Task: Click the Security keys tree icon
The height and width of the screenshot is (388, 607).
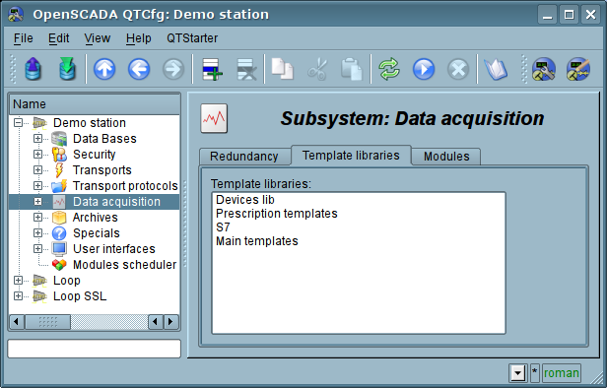Action: coord(59,155)
